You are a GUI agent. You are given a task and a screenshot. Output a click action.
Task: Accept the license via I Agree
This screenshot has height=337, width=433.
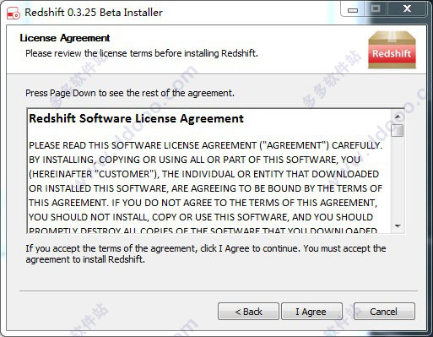(311, 312)
